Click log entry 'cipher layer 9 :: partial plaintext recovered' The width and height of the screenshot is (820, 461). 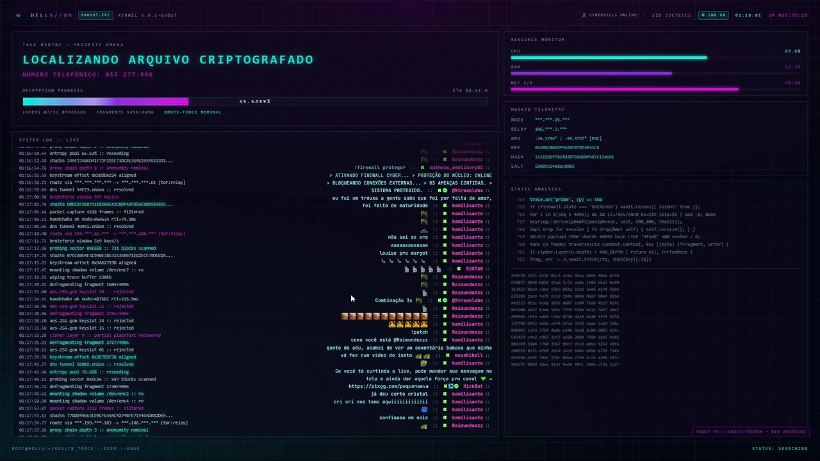pos(105,336)
